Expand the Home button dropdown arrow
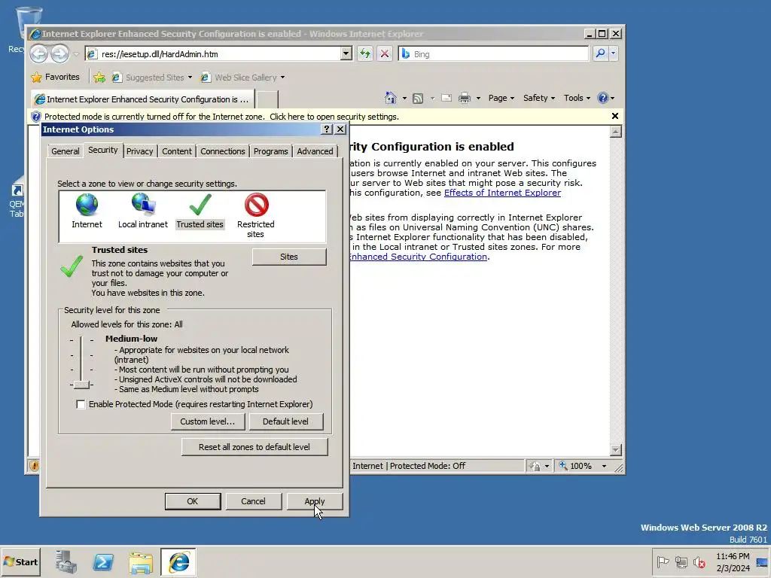The image size is (771, 578). point(404,99)
